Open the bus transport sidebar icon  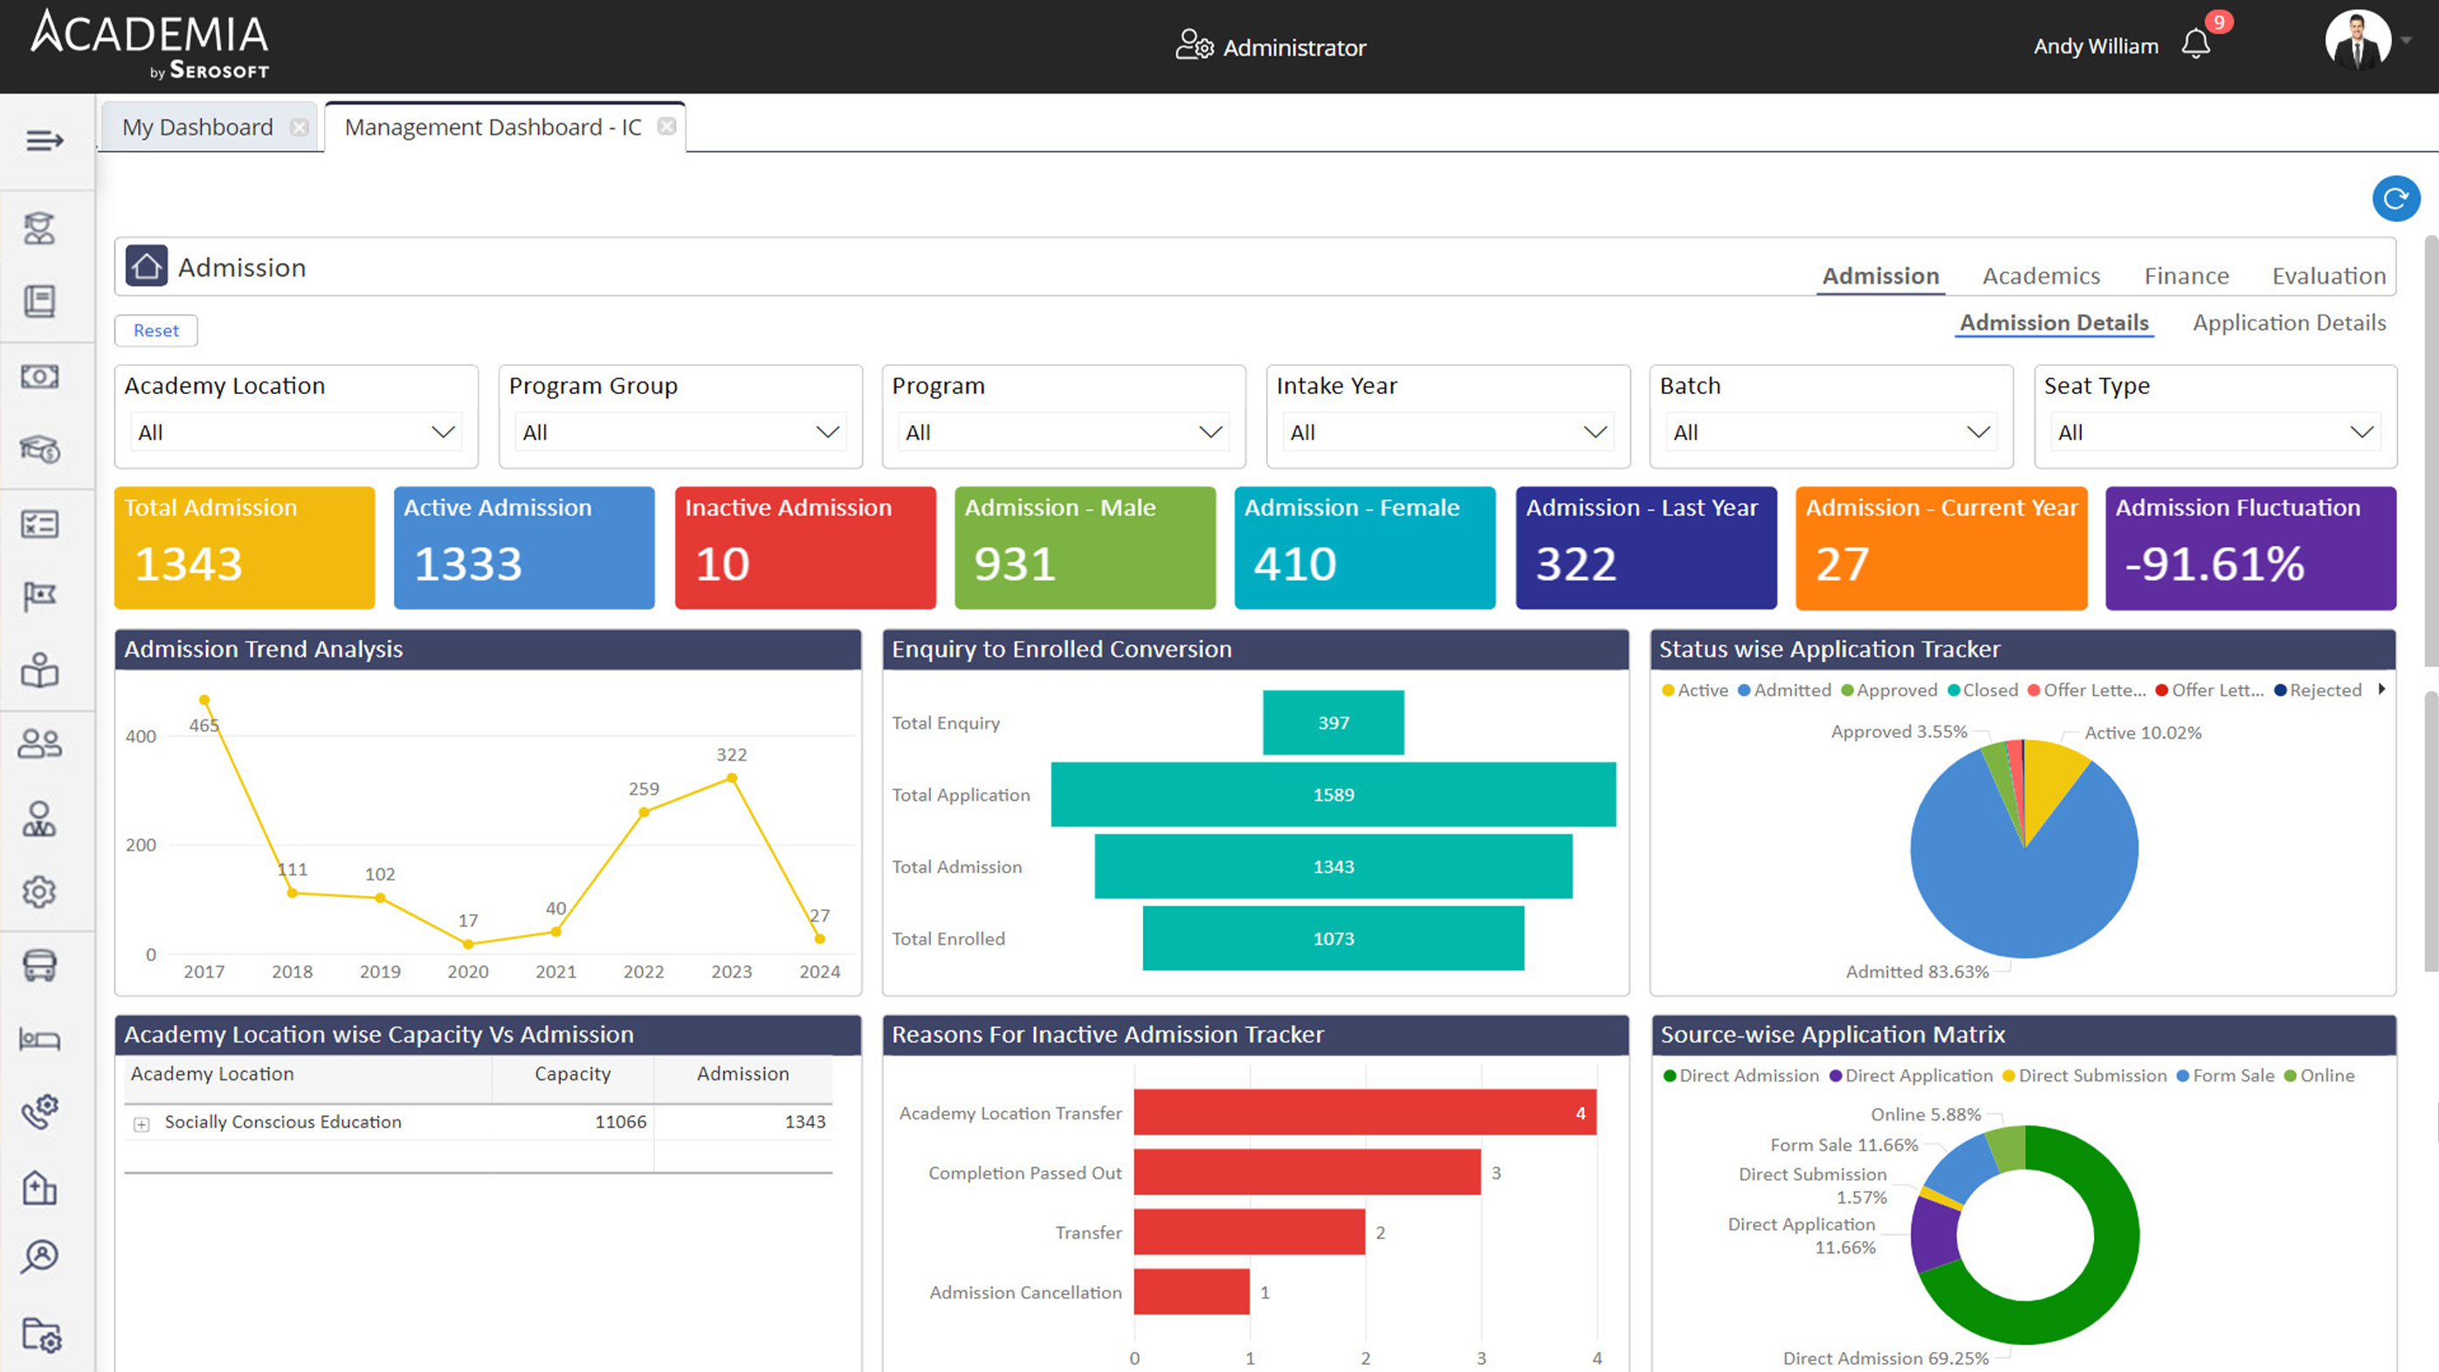click(40, 966)
